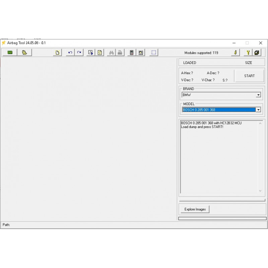Open settings with the wrench icon
Image resolution: width=268 pixels, height=268 pixels.
[248, 52]
